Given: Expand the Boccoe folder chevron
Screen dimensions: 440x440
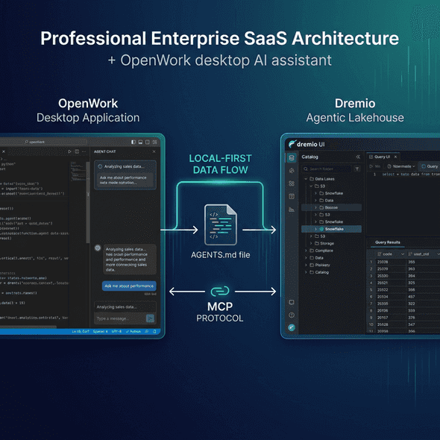Looking at the screenshot, I should 315,207.
